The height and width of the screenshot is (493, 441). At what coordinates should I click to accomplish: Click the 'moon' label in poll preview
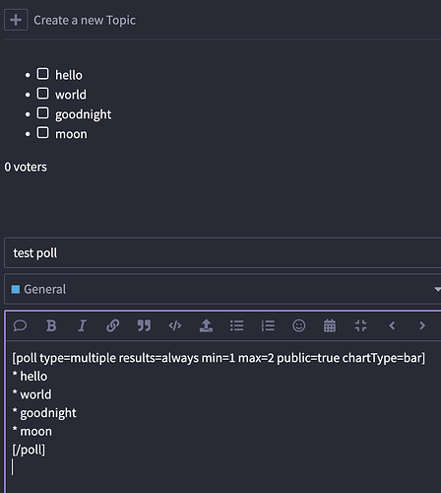71,134
